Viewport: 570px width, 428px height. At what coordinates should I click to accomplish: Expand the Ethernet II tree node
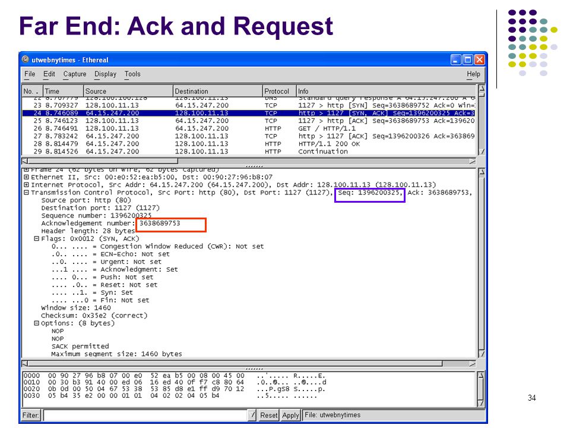pos(26,177)
